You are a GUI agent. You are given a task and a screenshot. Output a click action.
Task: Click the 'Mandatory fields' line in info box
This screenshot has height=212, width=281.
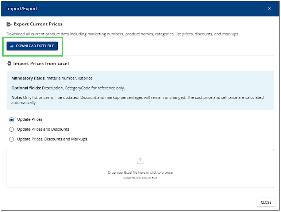point(52,78)
